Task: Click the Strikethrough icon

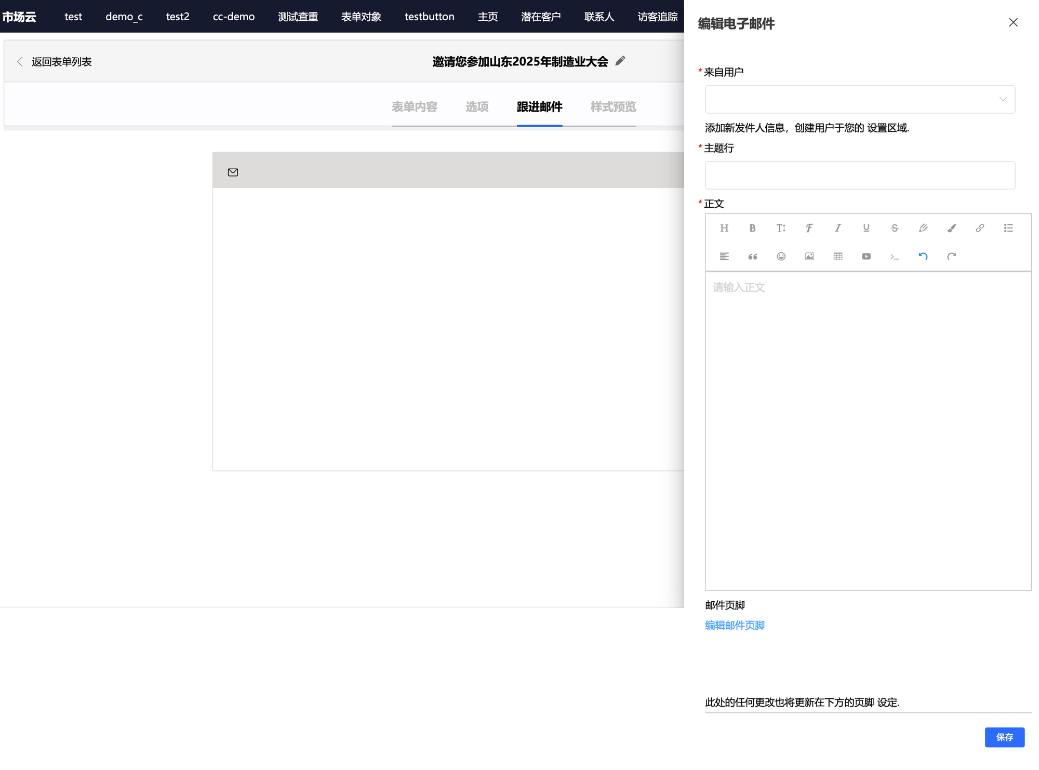Action: (x=894, y=228)
